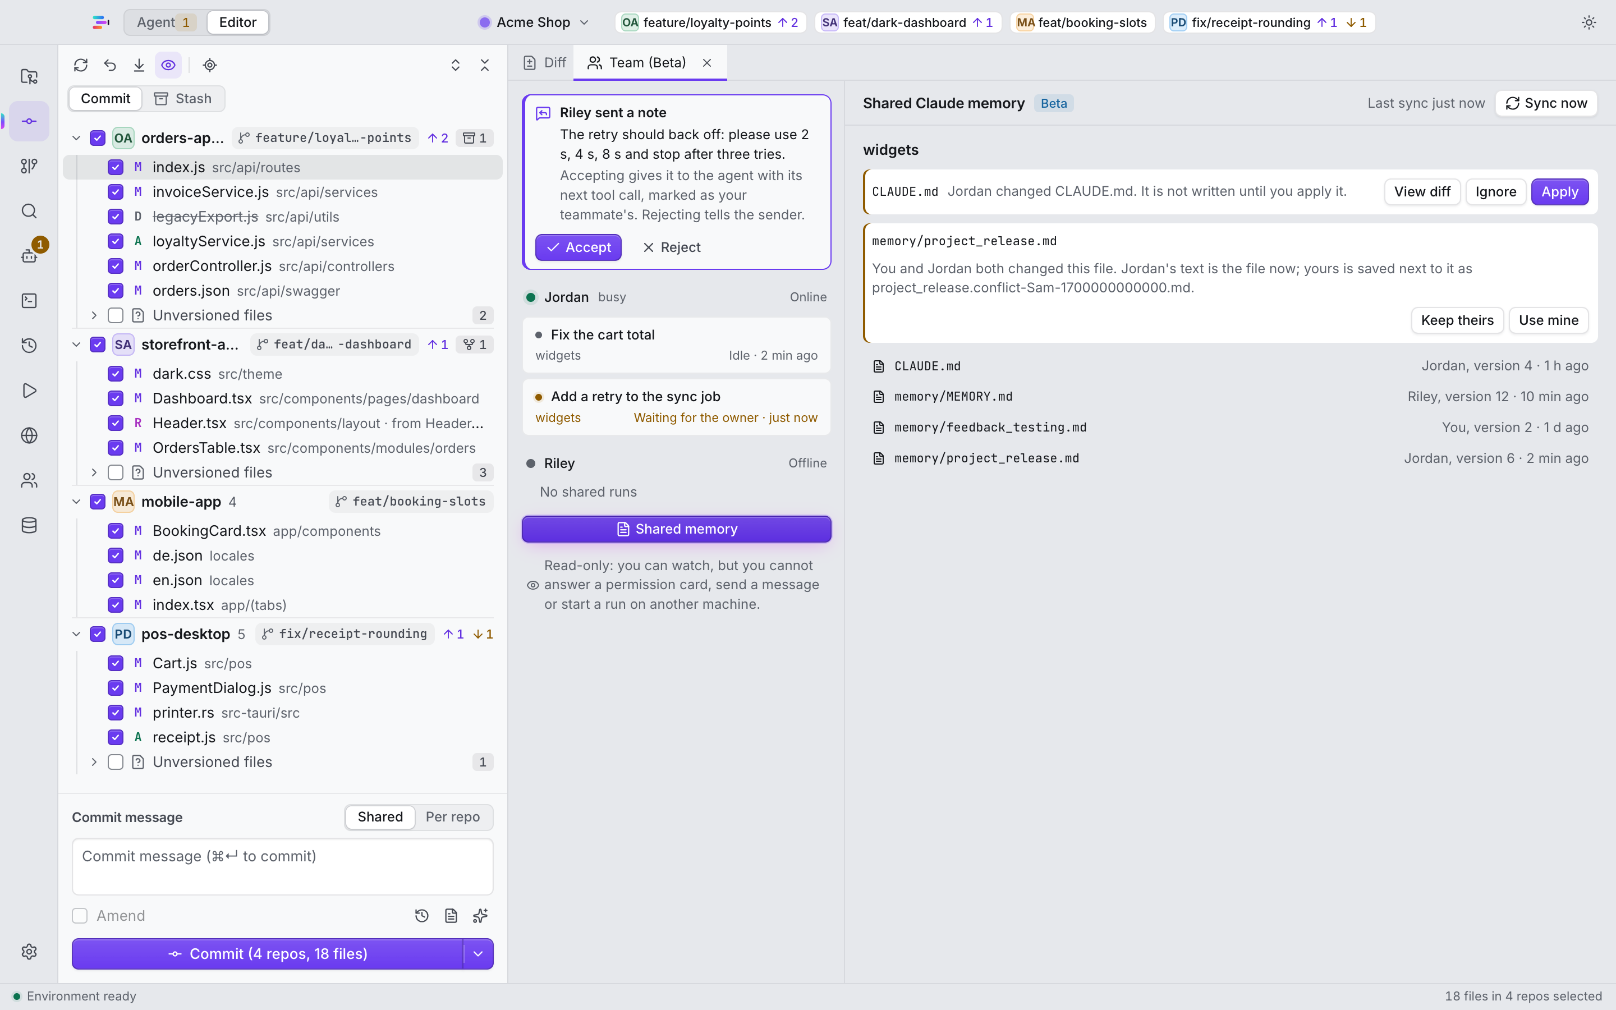Switch commit message mode to Per repo

[x=452, y=817]
